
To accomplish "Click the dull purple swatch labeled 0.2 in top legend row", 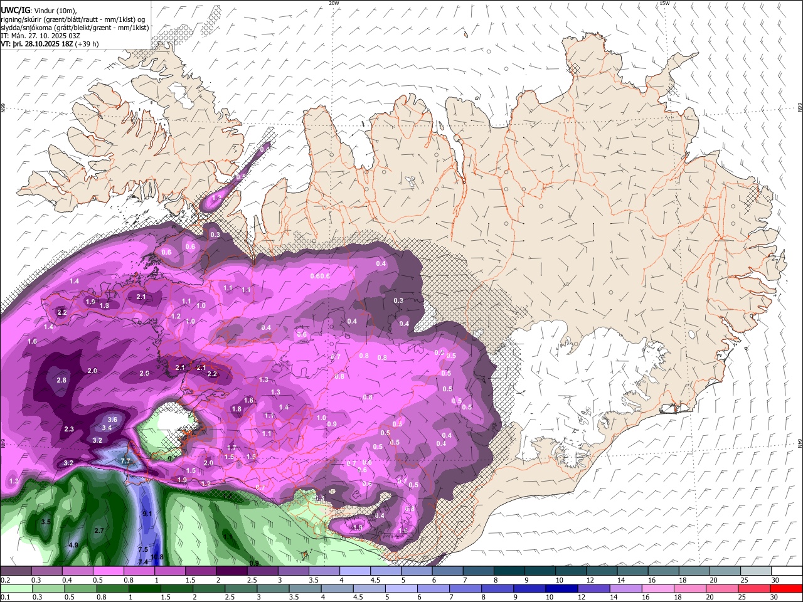I will pos(16,571).
